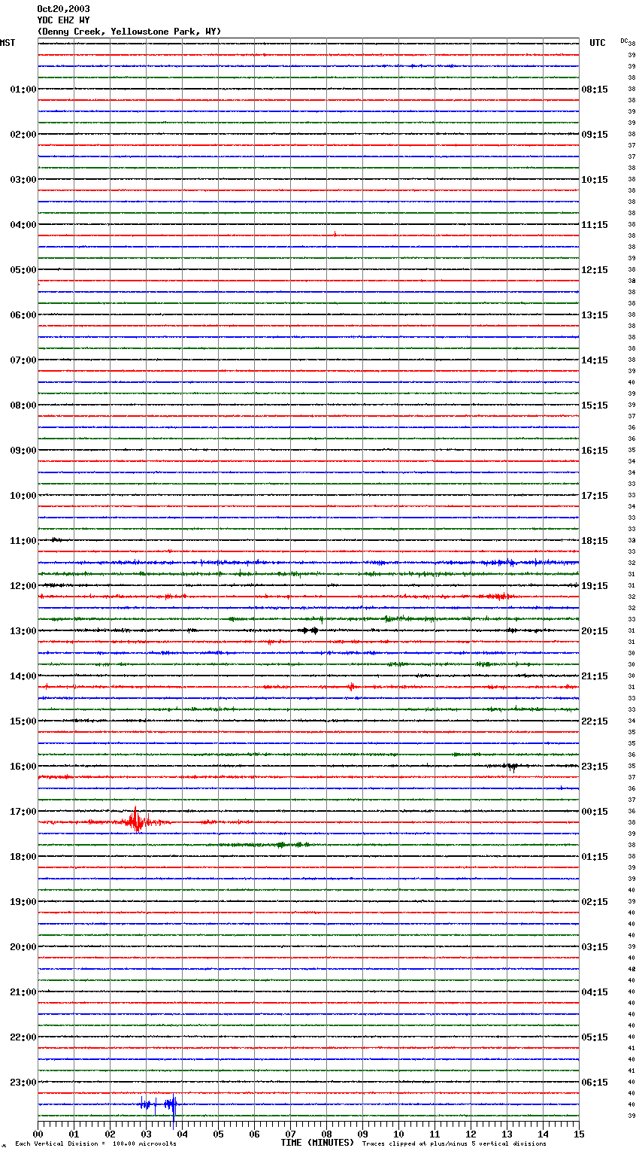Click the minute tick label 15 on the axis

coord(579,1134)
